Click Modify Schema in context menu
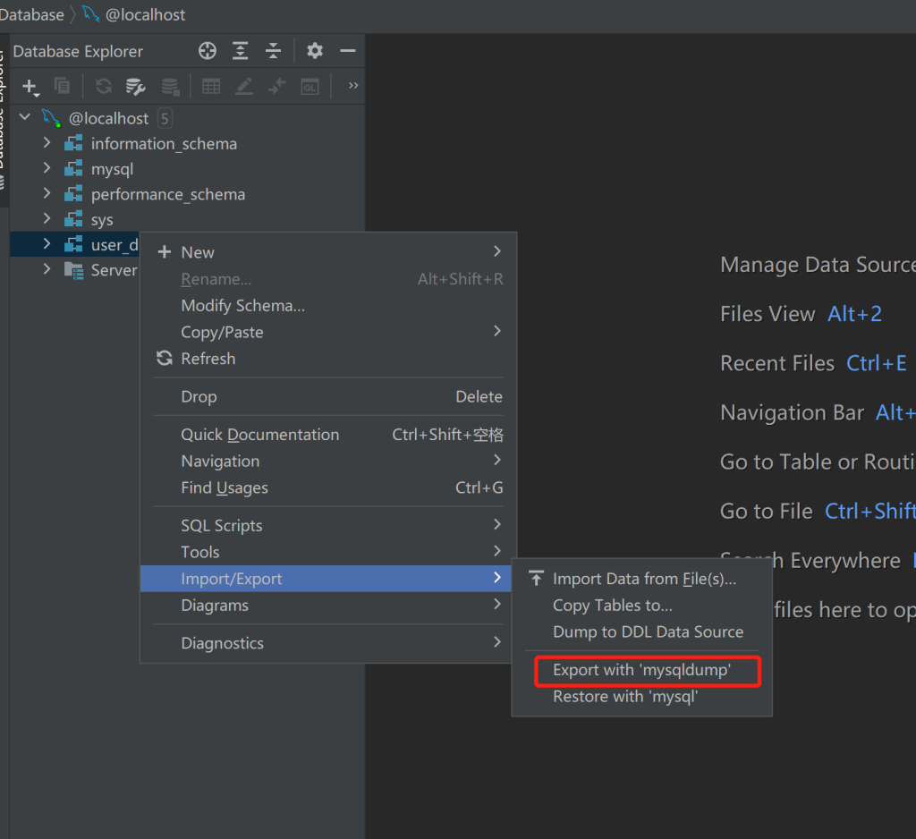Screen dimensions: 916x839 pyautogui.click(x=242, y=306)
